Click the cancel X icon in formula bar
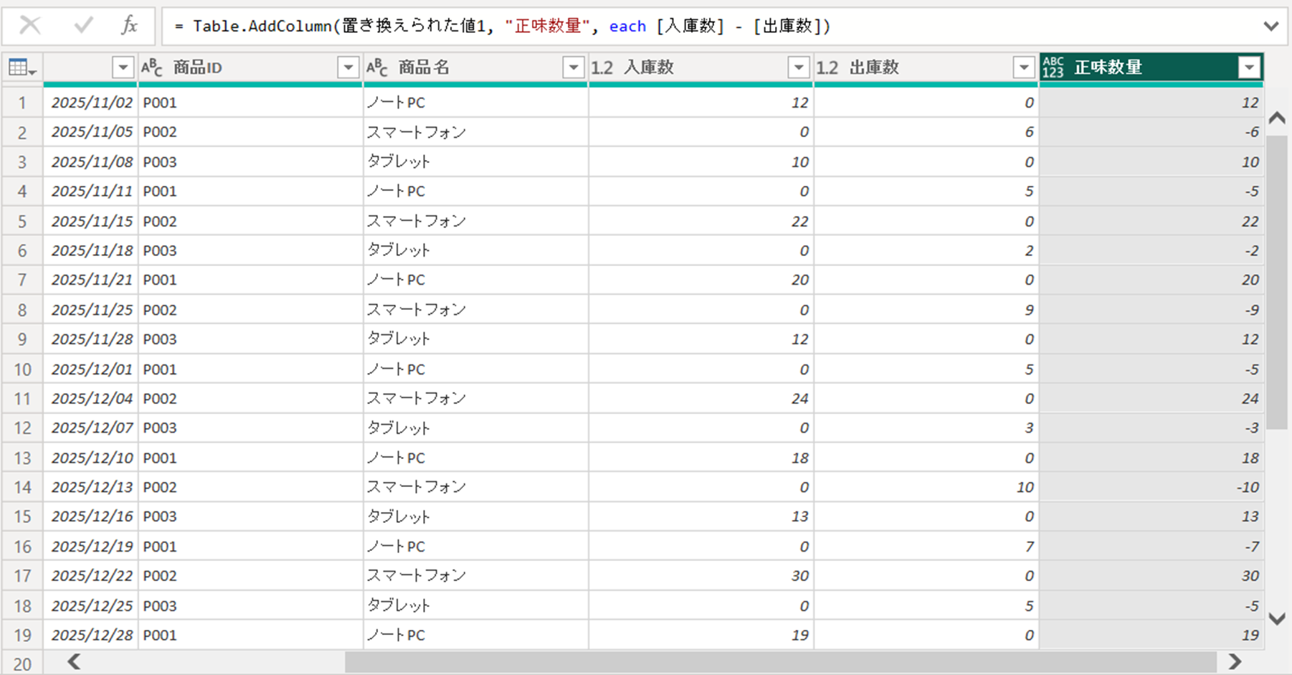The width and height of the screenshot is (1292, 675). (30, 26)
